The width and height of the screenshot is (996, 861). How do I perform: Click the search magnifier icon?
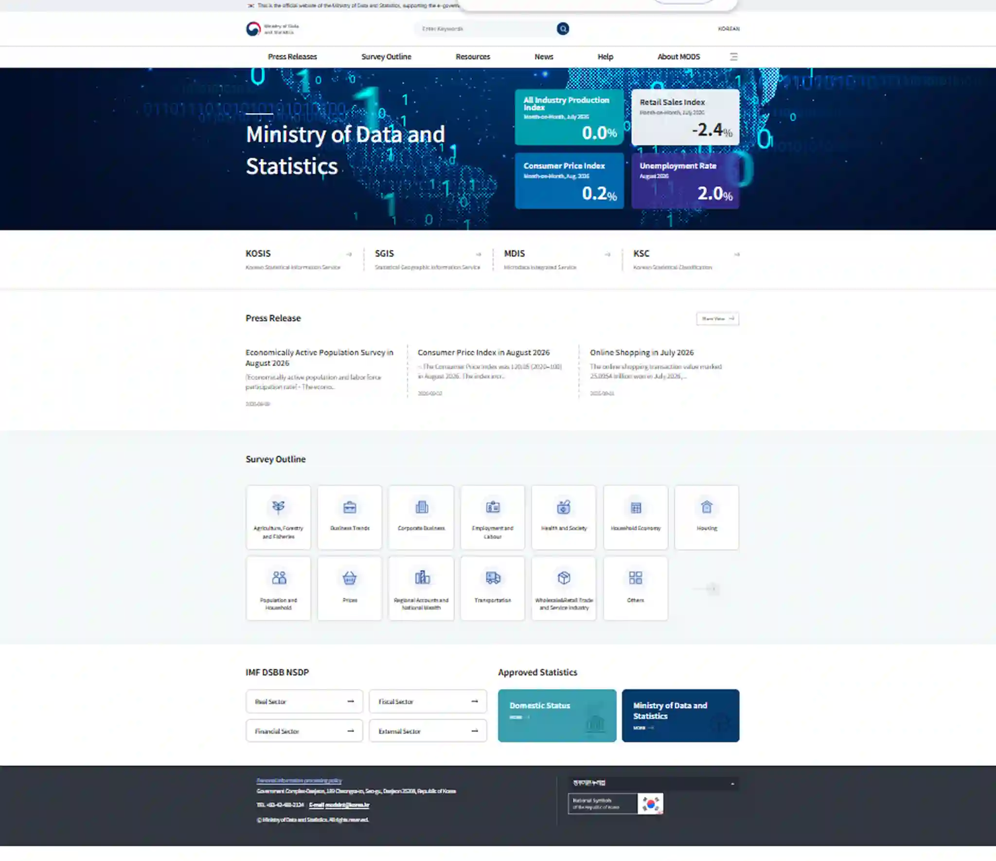click(563, 29)
